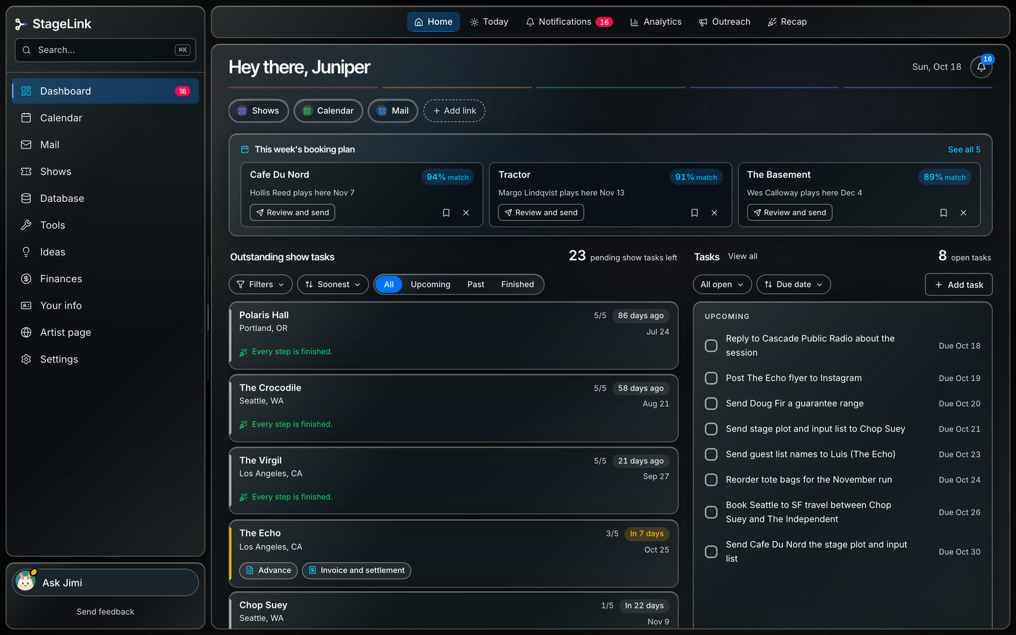The height and width of the screenshot is (635, 1016).
Task: Check off Reorder tote bags task
Action: (x=711, y=479)
